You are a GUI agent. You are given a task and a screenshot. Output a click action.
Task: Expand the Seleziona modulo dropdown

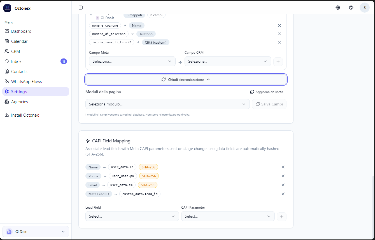[167, 104]
